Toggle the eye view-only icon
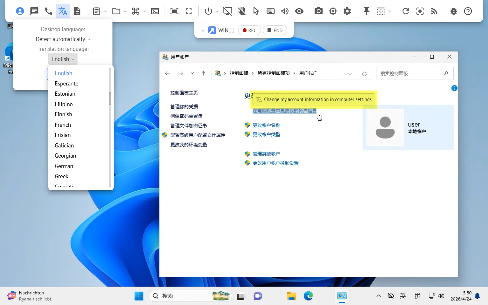488x305 pixels. click(x=299, y=11)
